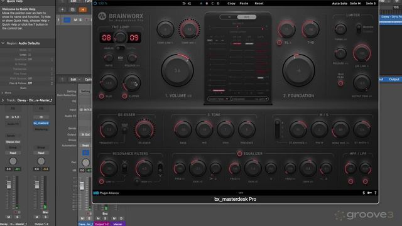The height and width of the screenshot is (226, 402).
Task: Click the limiter Tuning knob
Action: coord(340,30)
